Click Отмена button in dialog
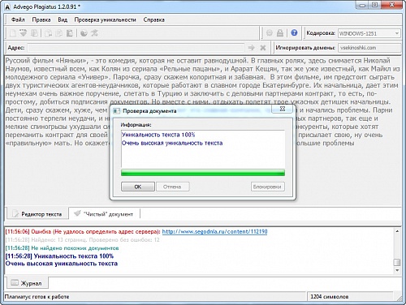406x305 pixels. pos(172,187)
